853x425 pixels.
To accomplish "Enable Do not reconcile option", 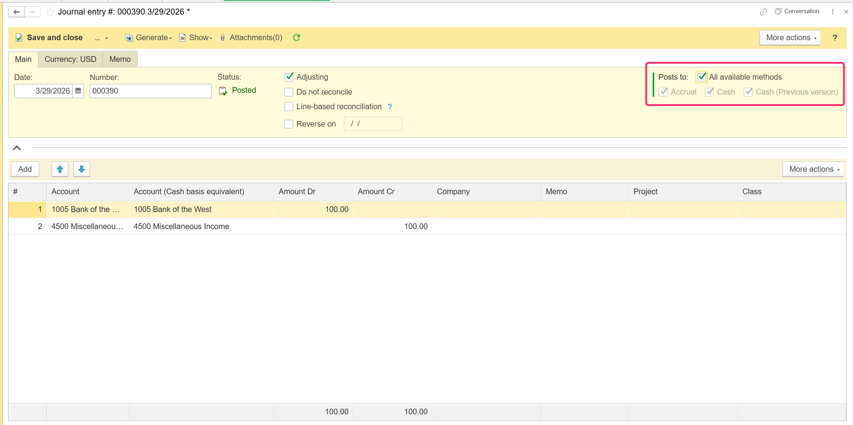I will 289,92.
